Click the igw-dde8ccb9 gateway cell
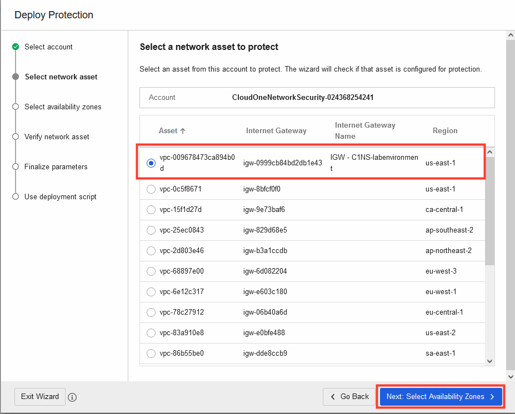Screen dimensions: 515x414 tap(265, 354)
